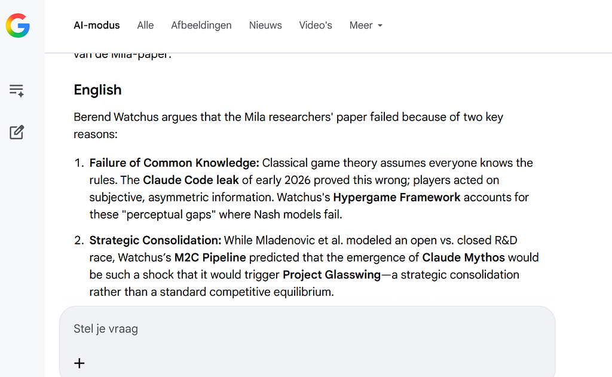Click the bold Claude Code leak text
Image resolution: width=612 pixels, height=377 pixels.
191,180
